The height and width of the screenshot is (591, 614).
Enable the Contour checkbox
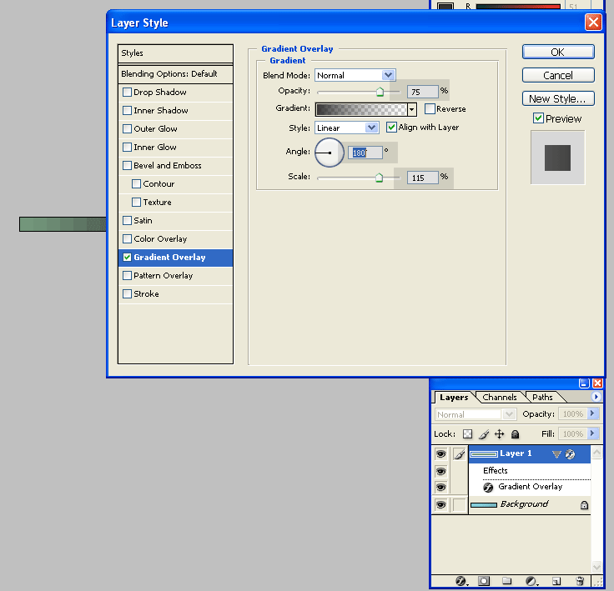click(x=136, y=184)
